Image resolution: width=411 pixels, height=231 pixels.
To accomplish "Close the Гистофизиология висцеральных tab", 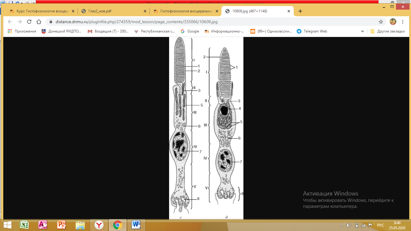I will coord(217,11).
